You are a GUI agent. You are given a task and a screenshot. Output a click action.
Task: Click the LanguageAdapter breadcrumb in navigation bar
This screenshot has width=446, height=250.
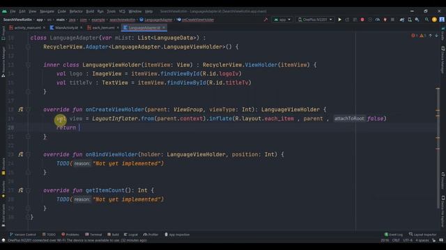click(x=156, y=20)
